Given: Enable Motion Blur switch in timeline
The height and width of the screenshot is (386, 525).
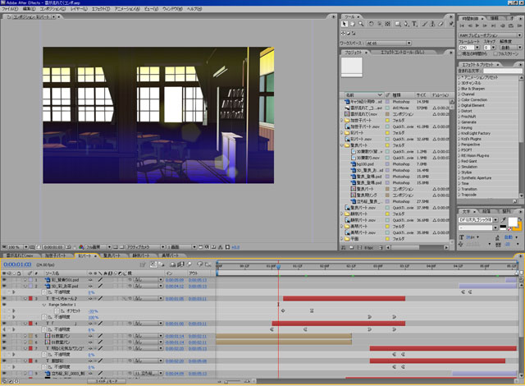Looking at the screenshot, I should pyautogui.click(x=189, y=264).
